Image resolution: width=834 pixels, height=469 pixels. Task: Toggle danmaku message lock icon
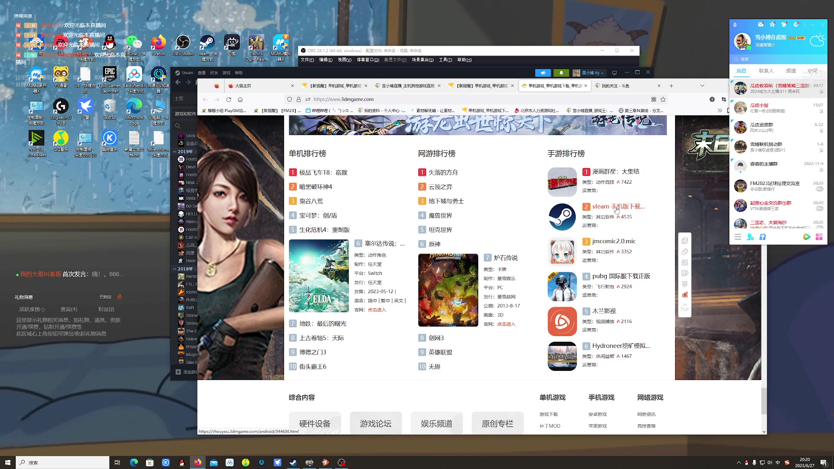point(123,16)
